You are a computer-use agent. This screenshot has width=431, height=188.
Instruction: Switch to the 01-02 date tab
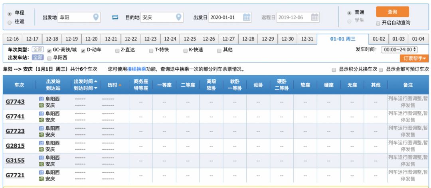pos(379,39)
